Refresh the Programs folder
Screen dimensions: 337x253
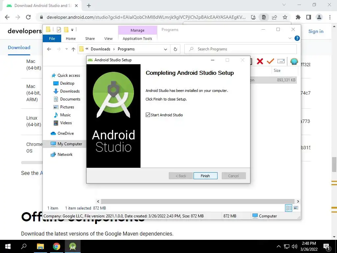coord(175,49)
